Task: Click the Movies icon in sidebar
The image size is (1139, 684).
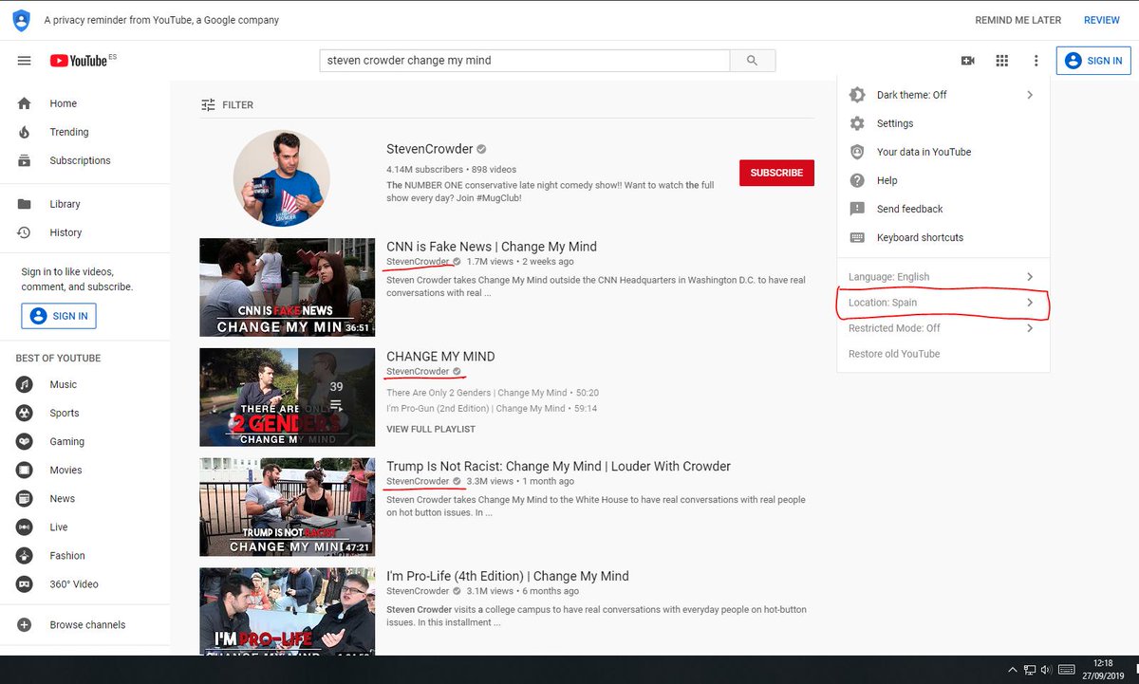Action: [x=25, y=470]
